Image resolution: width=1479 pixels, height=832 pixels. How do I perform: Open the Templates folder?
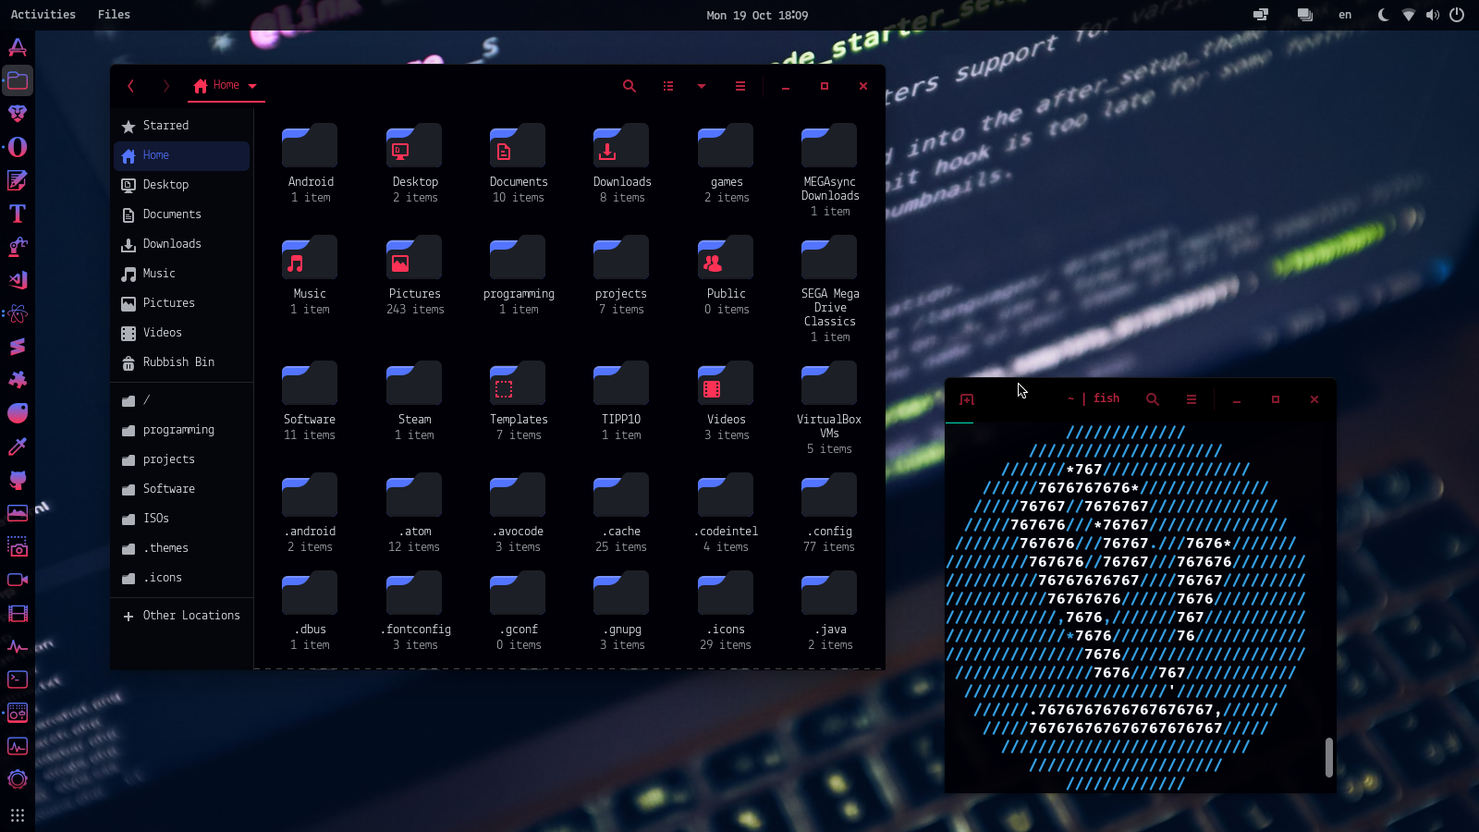518,384
